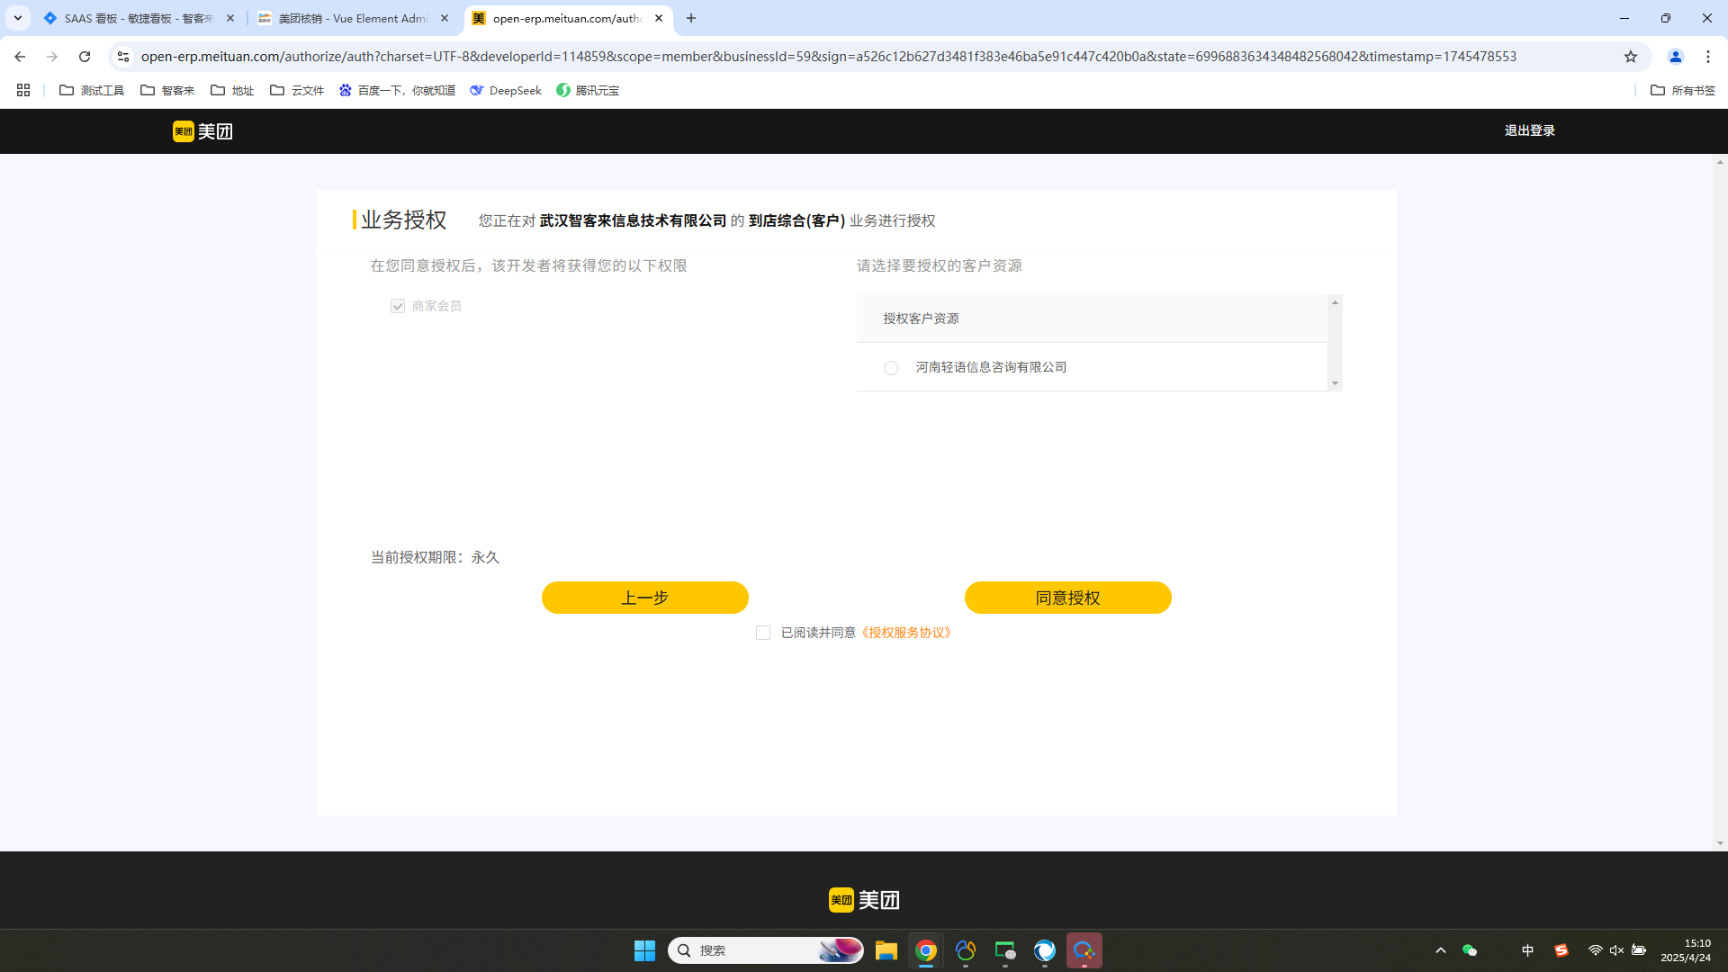
Task: Open the 所有书签 folder
Action: click(1683, 90)
